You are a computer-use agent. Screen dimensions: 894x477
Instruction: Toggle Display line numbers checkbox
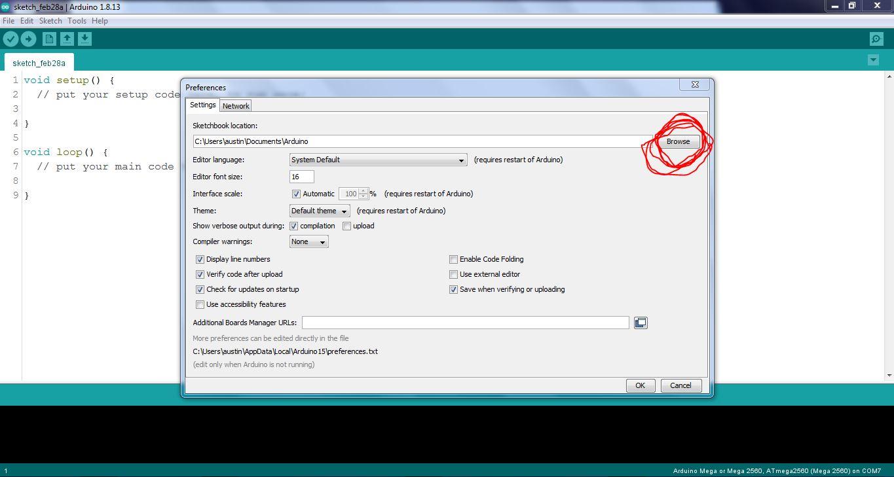[200, 259]
